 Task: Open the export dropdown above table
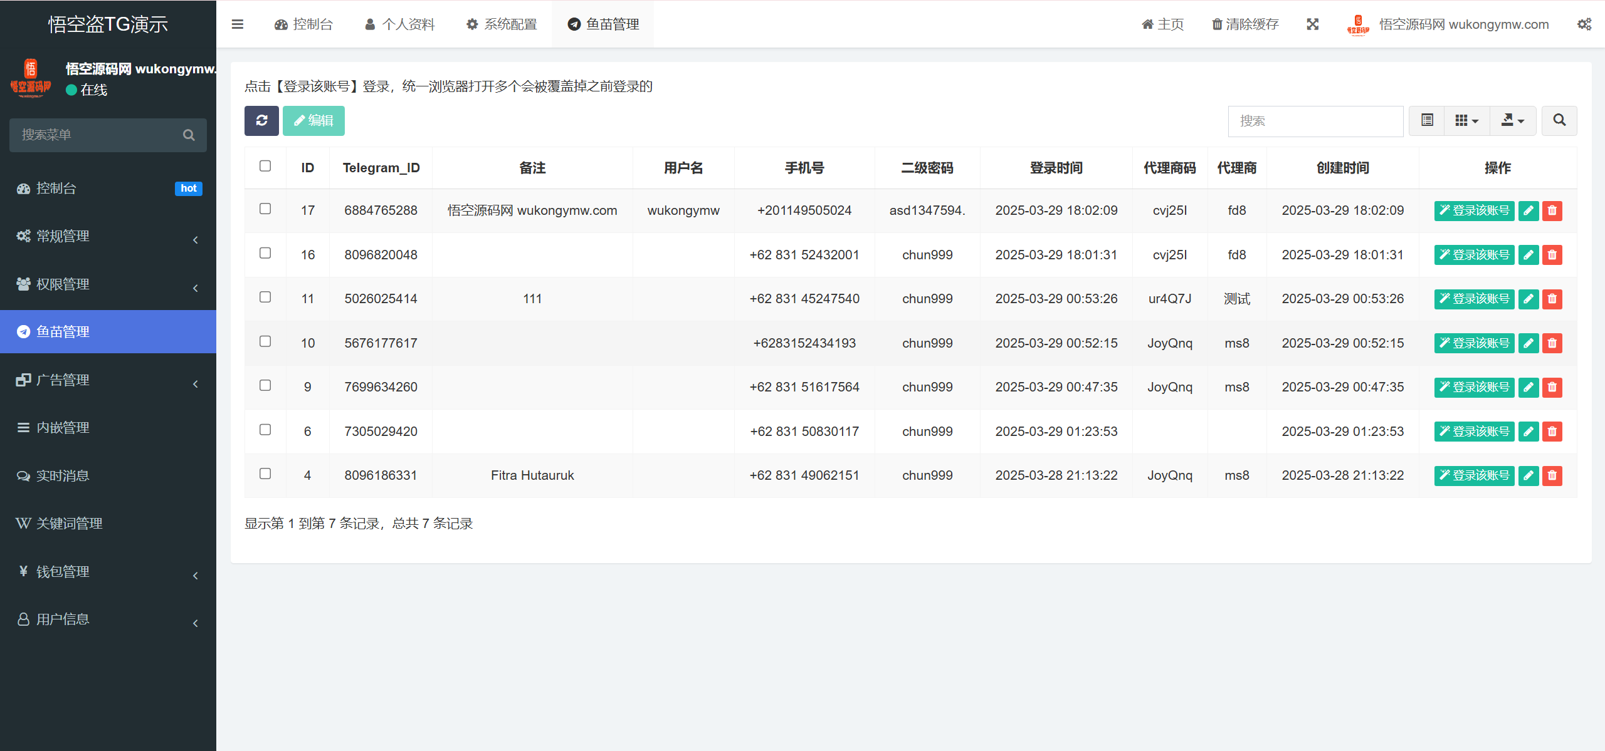tap(1513, 120)
